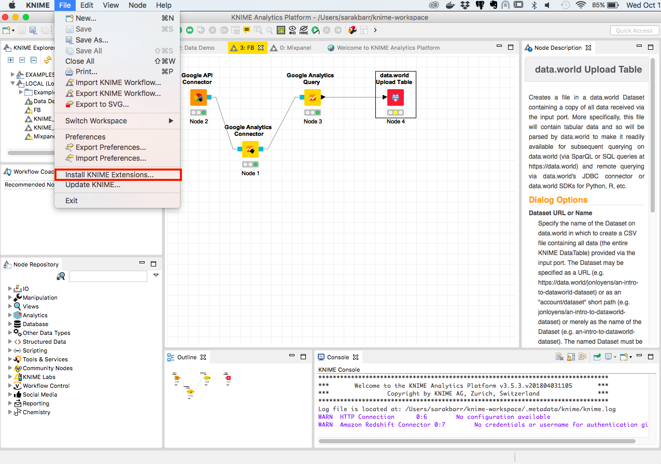Viewport: 661px width, 464px height.
Task: Click the volume icon in macOS menu bar
Action: pyautogui.click(x=547, y=5)
